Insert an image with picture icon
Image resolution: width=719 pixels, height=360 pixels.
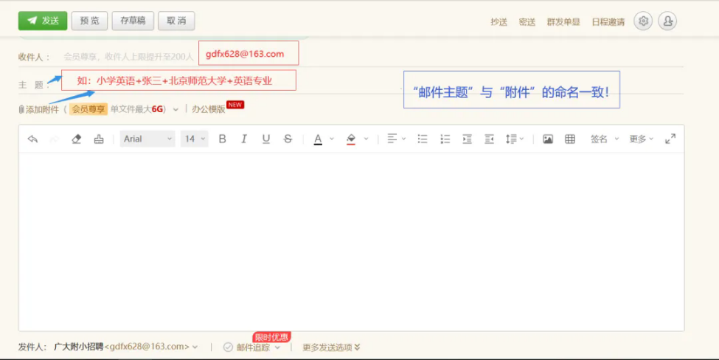[547, 139]
